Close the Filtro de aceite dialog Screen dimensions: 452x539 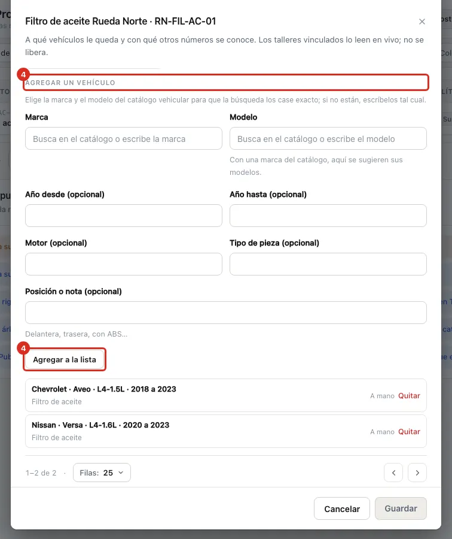[422, 22]
